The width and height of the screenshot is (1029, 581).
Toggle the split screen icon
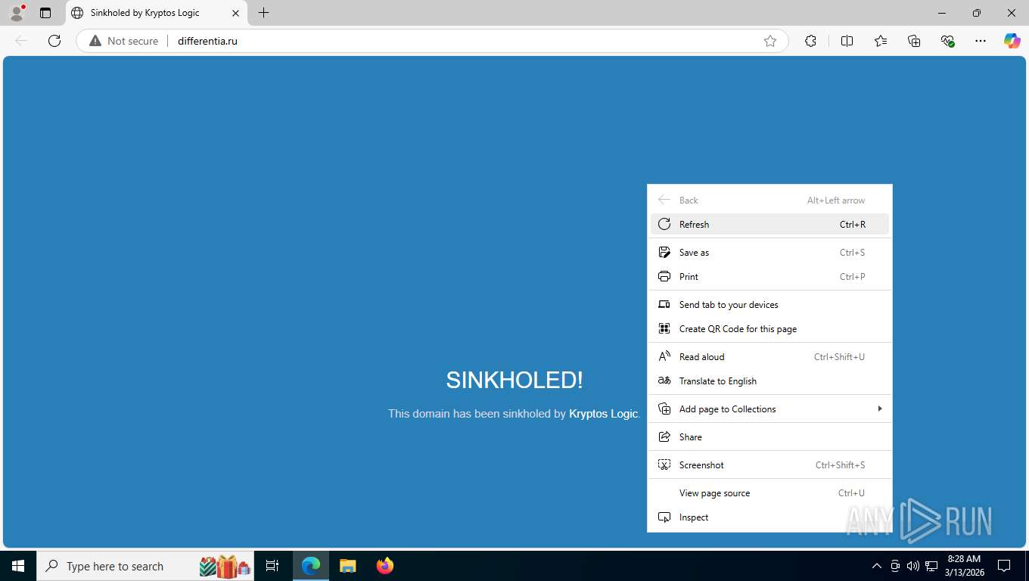(847, 41)
